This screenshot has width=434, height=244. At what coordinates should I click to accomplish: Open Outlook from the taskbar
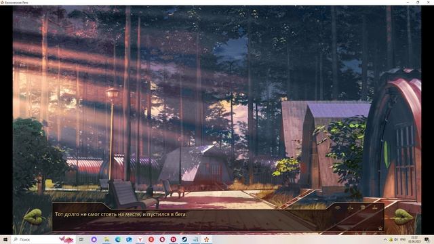pyautogui.click(x=129, y=239)
